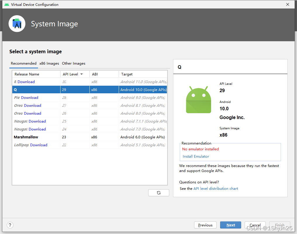Click API level 29 cell in Q row
The image size is (297, 234).
click(75, 90)
